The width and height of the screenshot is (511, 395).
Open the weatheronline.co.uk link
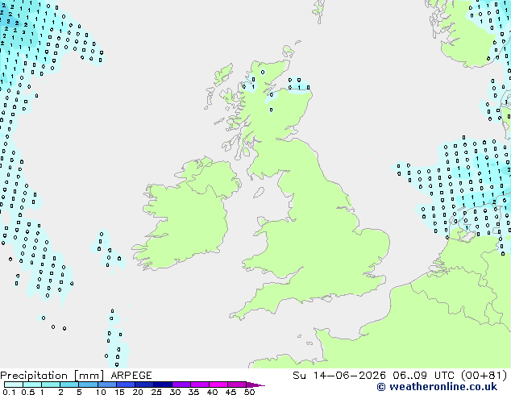point(437,387)
